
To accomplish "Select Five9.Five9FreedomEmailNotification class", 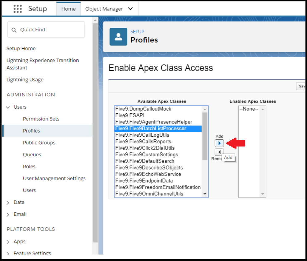I will (x=158, y=187).
